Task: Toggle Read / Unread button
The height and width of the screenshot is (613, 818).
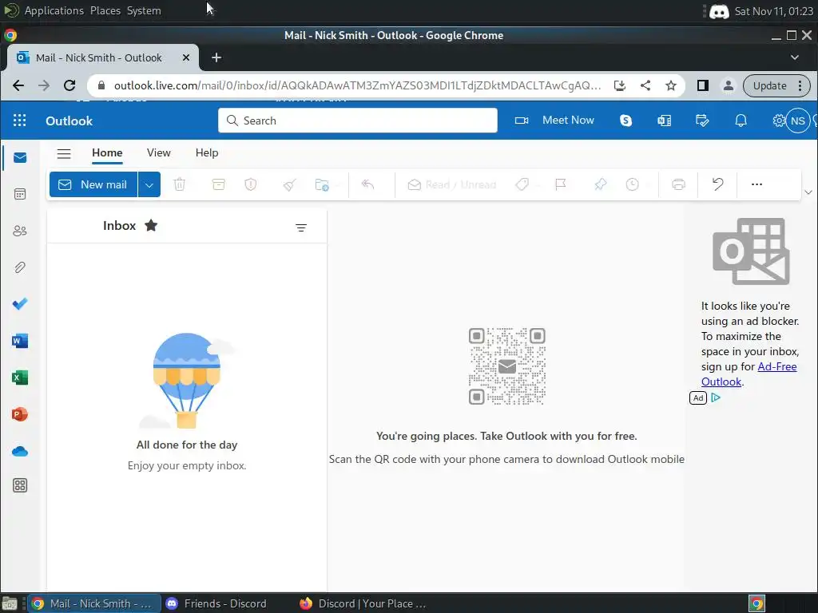Action: point(452,184)
